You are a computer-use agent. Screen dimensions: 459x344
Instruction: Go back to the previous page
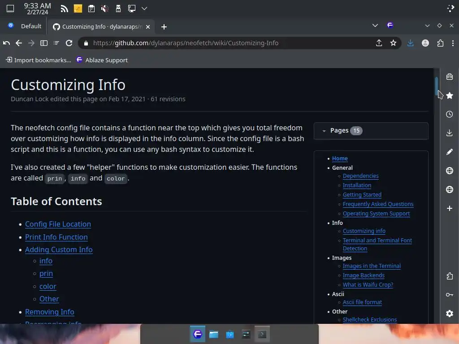[19, 43]
